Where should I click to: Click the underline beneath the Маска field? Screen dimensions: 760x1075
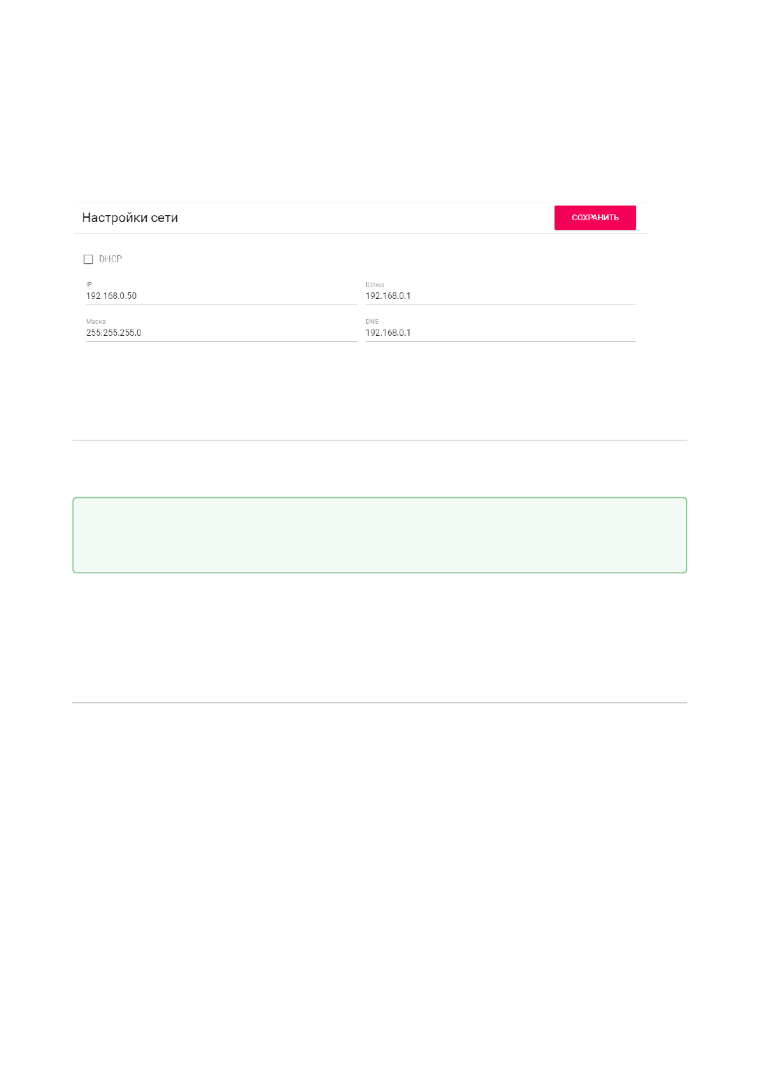[221, 342]
